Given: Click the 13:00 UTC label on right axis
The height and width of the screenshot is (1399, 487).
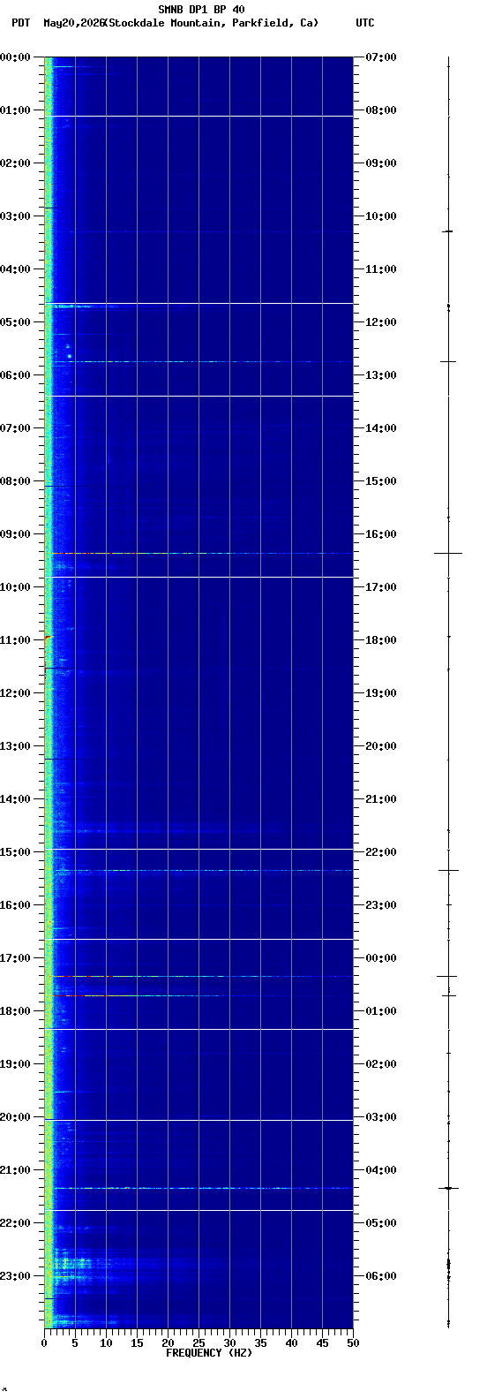Looking at the screenshot, I should 380,375.
